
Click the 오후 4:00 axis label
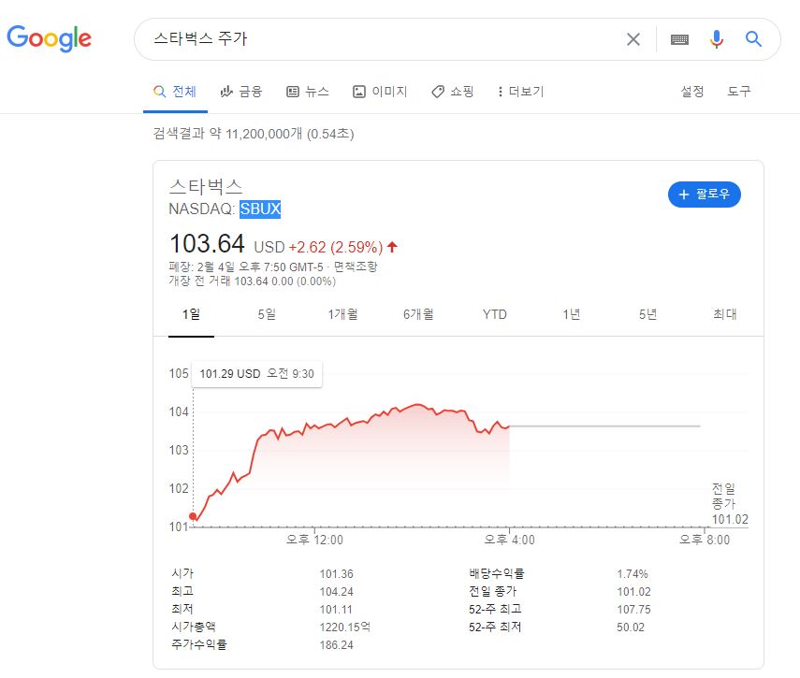(509, 540)
